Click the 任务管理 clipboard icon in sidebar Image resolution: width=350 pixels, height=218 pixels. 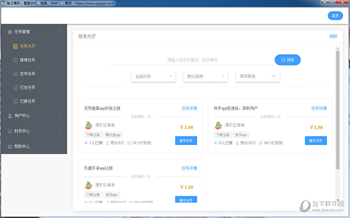(x=9, y=32)
